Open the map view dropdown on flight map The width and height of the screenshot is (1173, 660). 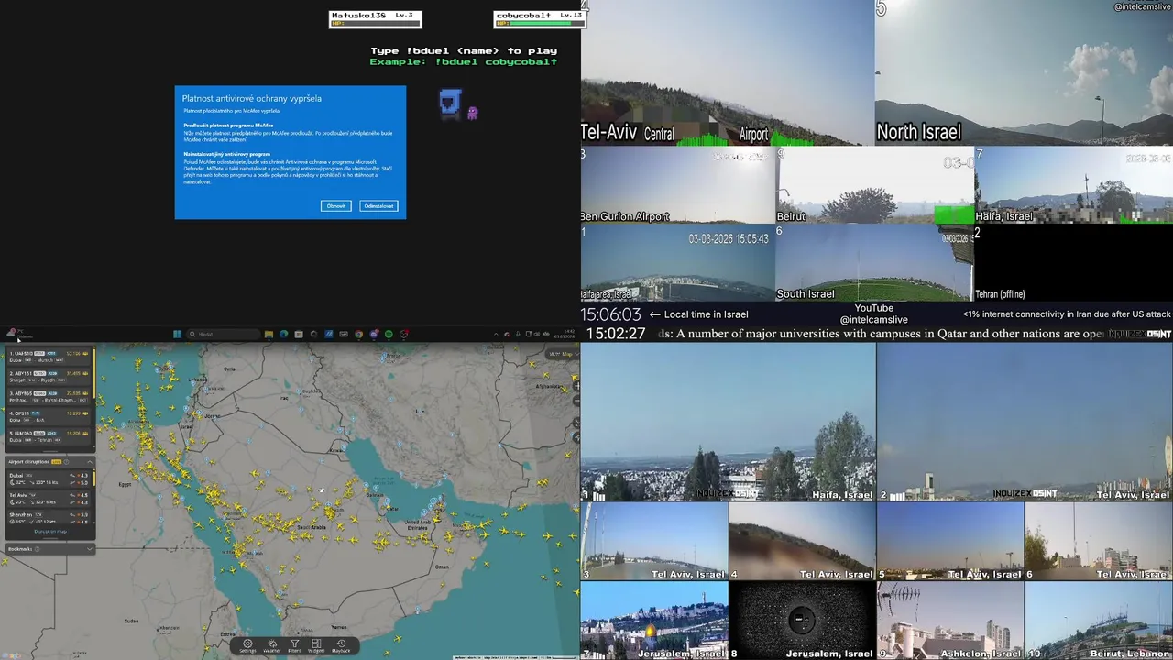(x=564, y=354)
